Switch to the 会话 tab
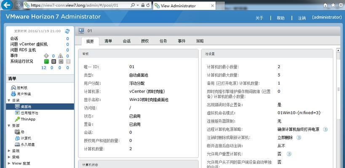Viewport: 345px width, 168px height. pyautogui.click(x=127, y=41)
